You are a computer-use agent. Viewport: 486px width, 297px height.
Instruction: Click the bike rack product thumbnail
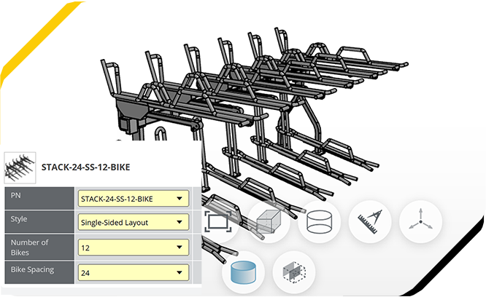tap(20, 167)
